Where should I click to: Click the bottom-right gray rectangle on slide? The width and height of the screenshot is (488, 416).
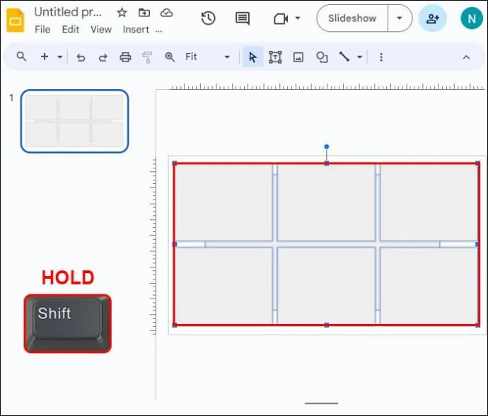pyautogui.click(x=429, y=286)
